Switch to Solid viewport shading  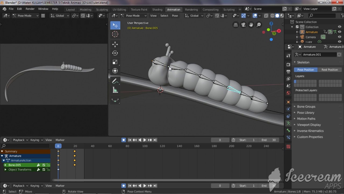(x=277, y=16)
